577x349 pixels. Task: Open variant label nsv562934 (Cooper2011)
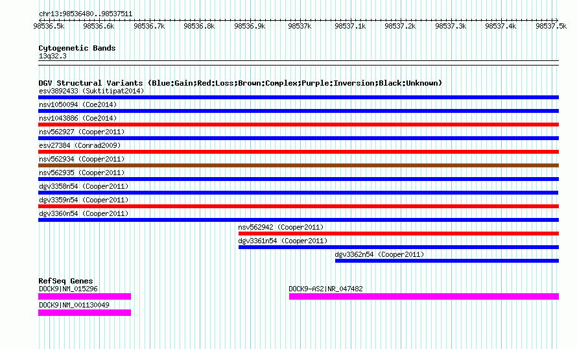82,159
